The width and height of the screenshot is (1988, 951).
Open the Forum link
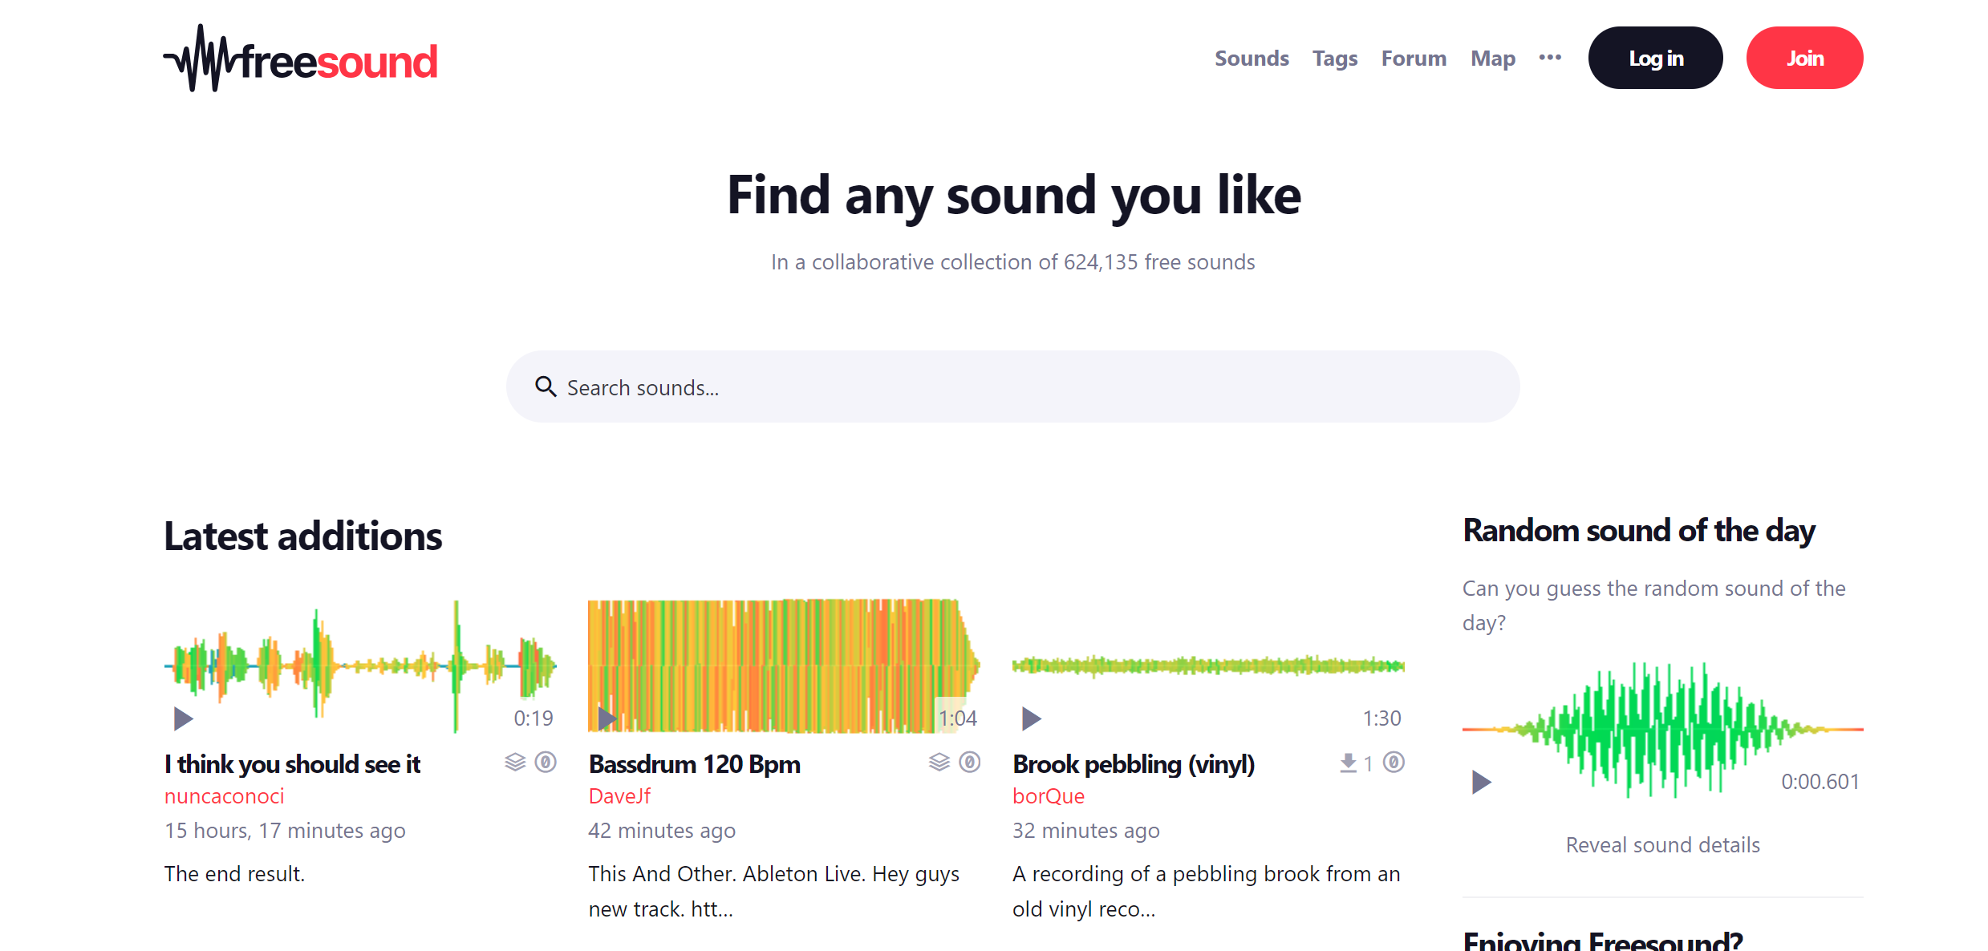tap(1413, 59)
